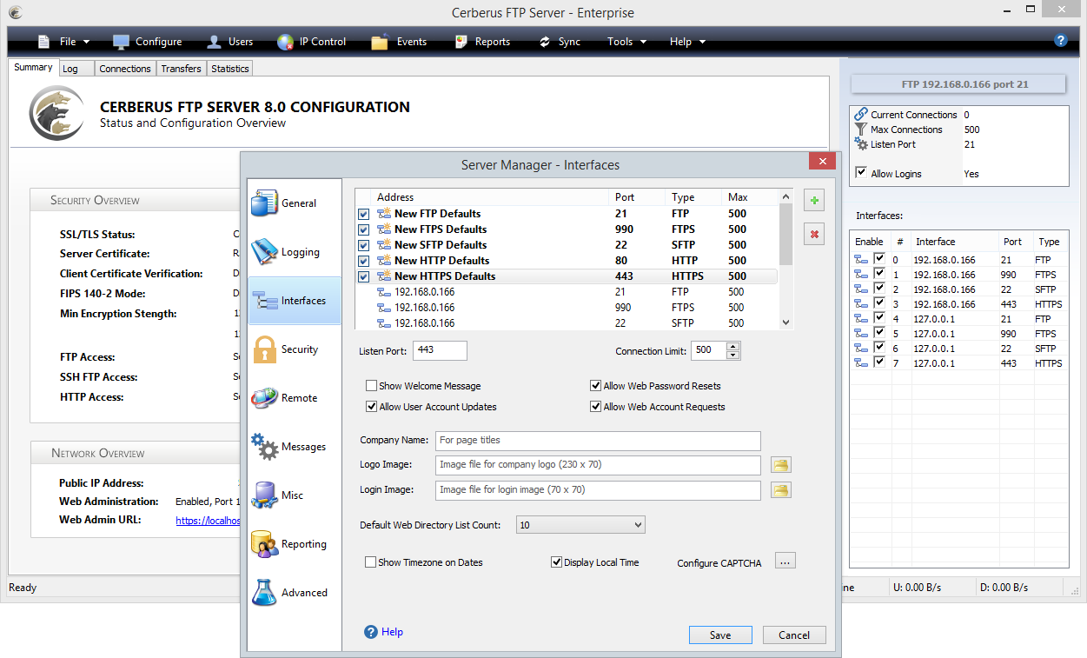Image resolution: width=1087 pixels, height=658 pixels.
Task: Open the Logging settings page
Action: [x=295, y=252]
